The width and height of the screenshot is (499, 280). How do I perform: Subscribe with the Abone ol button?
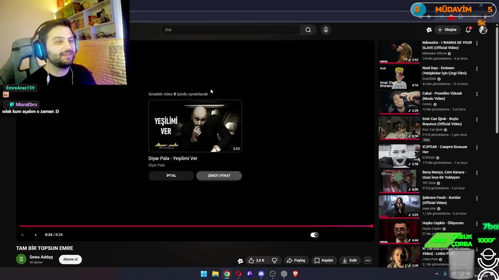[x=71, y=259]
